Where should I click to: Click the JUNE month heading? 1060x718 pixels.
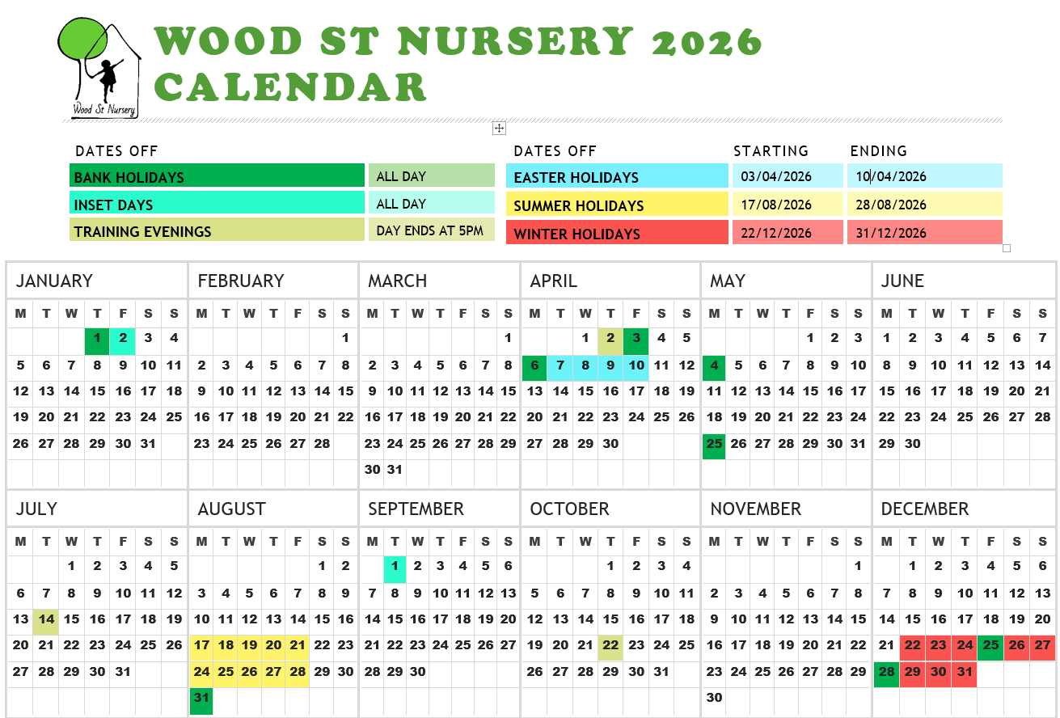click(x=902, y=281)
